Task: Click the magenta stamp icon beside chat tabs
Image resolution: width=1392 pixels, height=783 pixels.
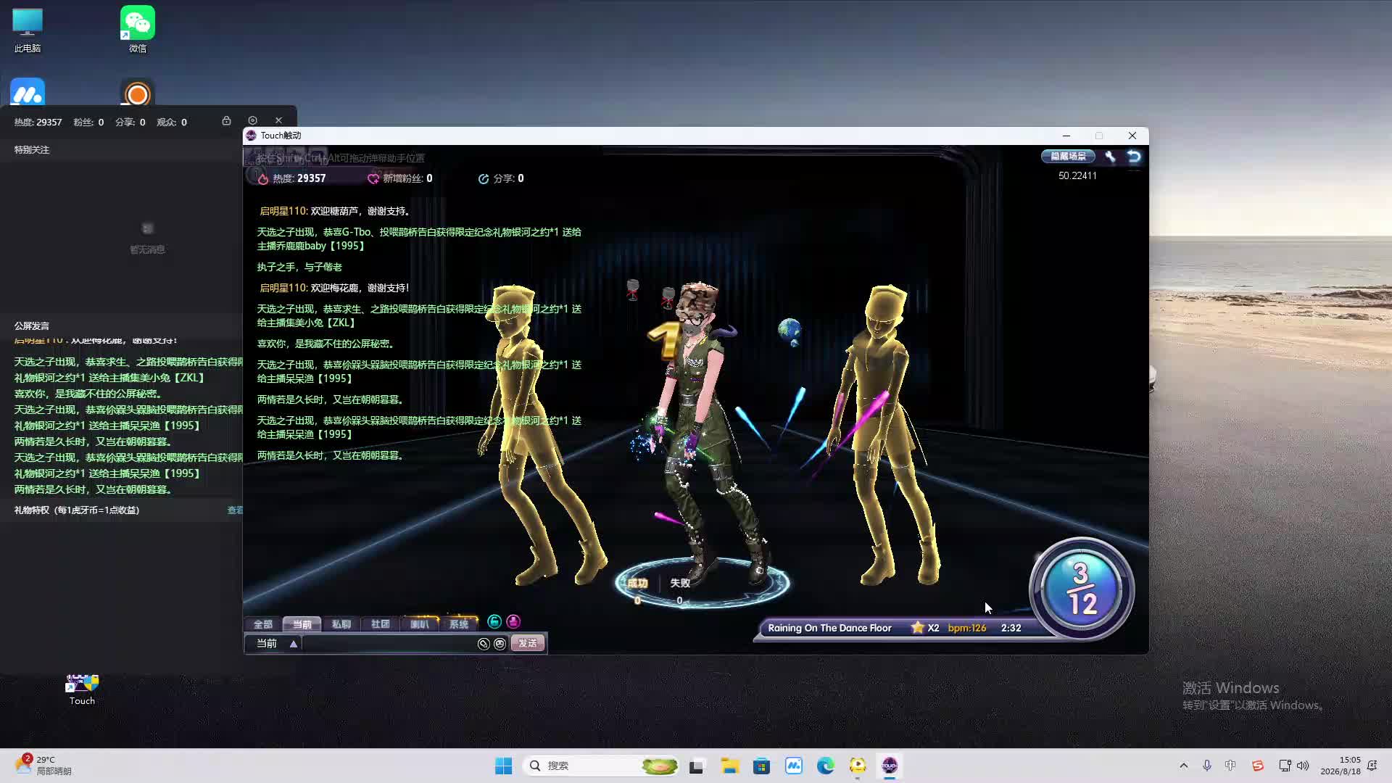Action: point(513,621)
